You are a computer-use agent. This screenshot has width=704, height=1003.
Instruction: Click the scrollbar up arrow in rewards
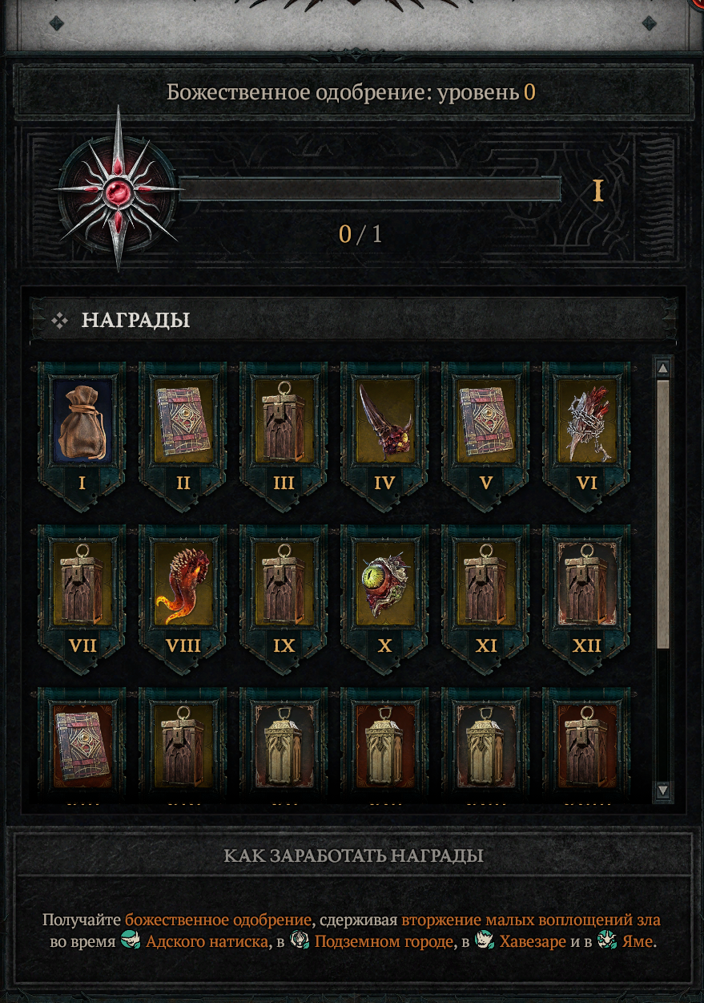[662, 368]
